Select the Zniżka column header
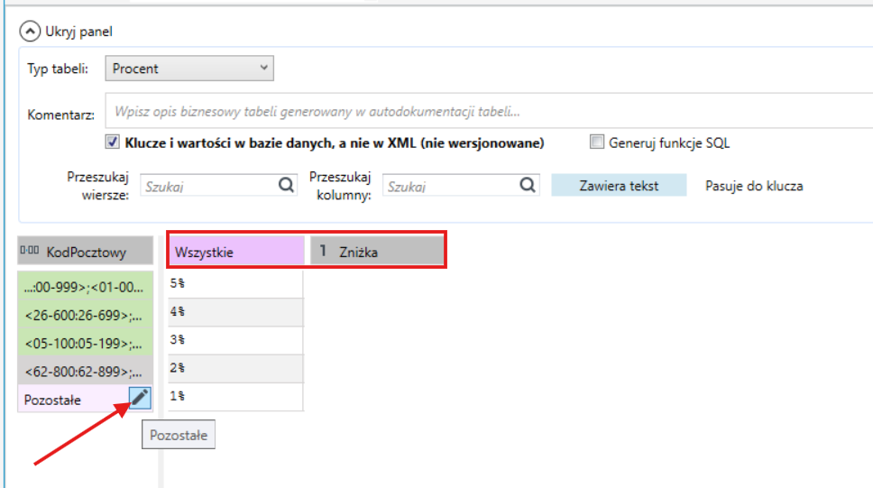This screenshot has height=488, width=873. 377,251
